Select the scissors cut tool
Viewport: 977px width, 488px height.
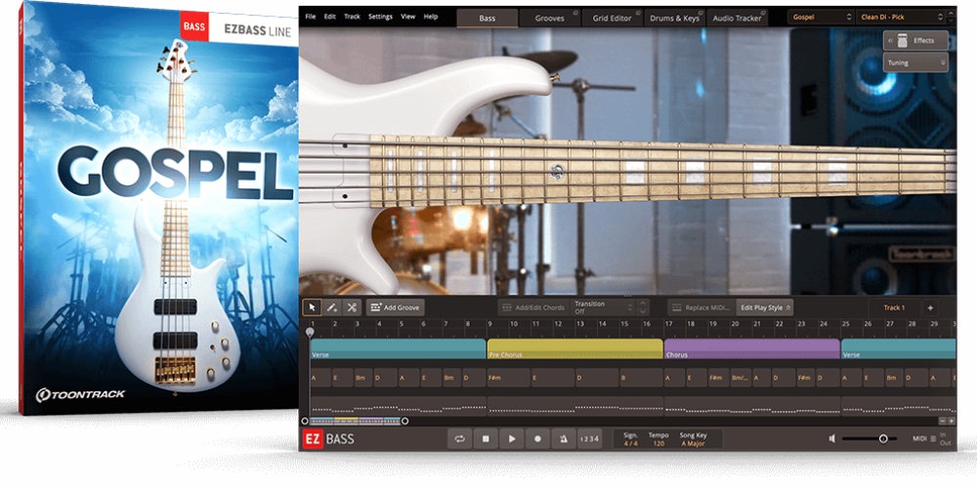[x=352, y=307]
